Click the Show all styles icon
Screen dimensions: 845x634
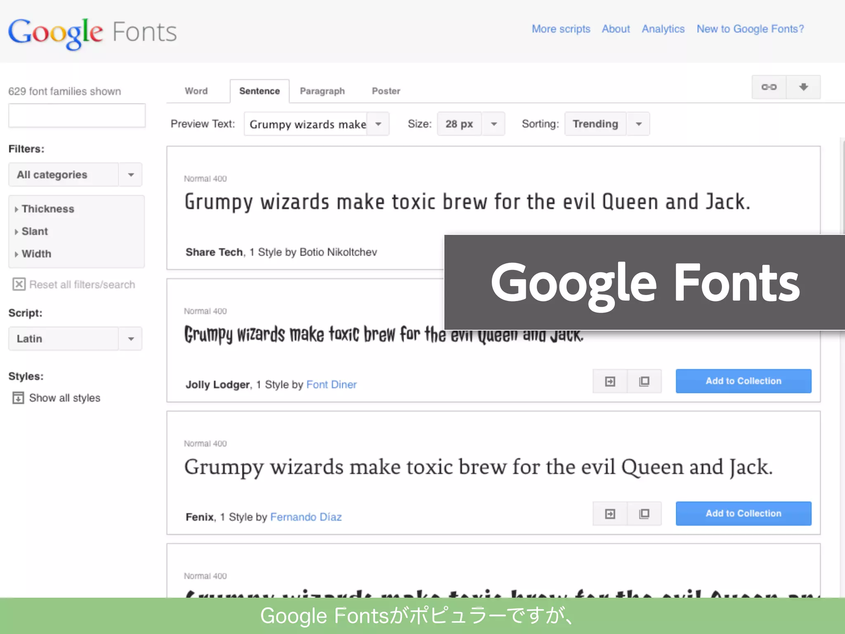click(x=18, y=398)
